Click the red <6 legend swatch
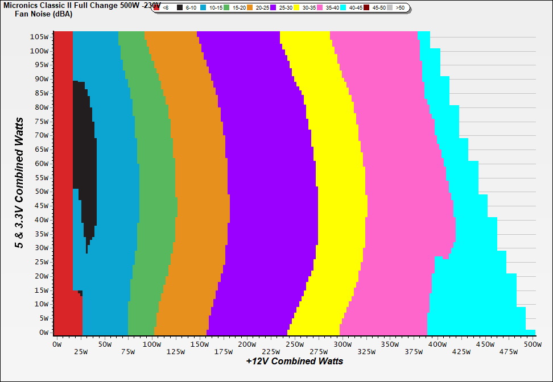 (157, 8)
